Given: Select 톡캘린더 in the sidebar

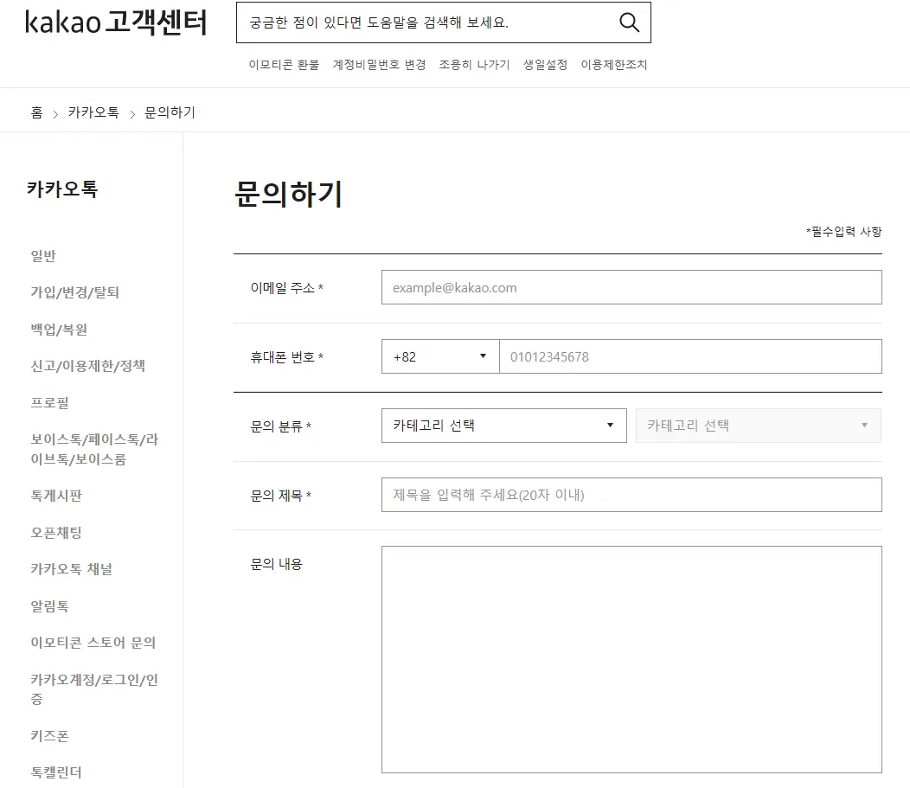Looking at the screenshot, I should click(56, 772).
